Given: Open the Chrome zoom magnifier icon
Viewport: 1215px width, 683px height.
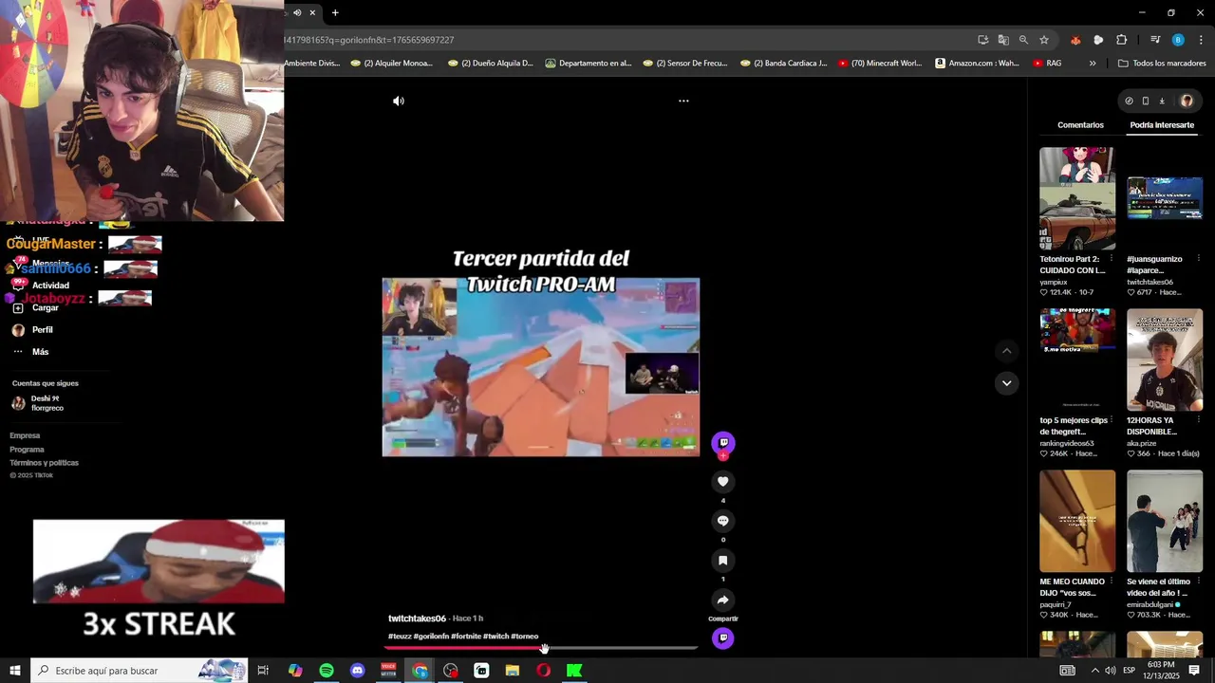Looking at the screenshot, I should [1023, 40].
